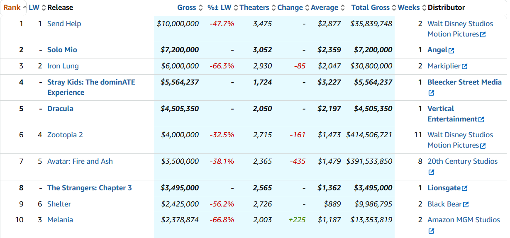
Task: Open external link icon under 20th Century Studios
Action: click(x=431, y=172)
